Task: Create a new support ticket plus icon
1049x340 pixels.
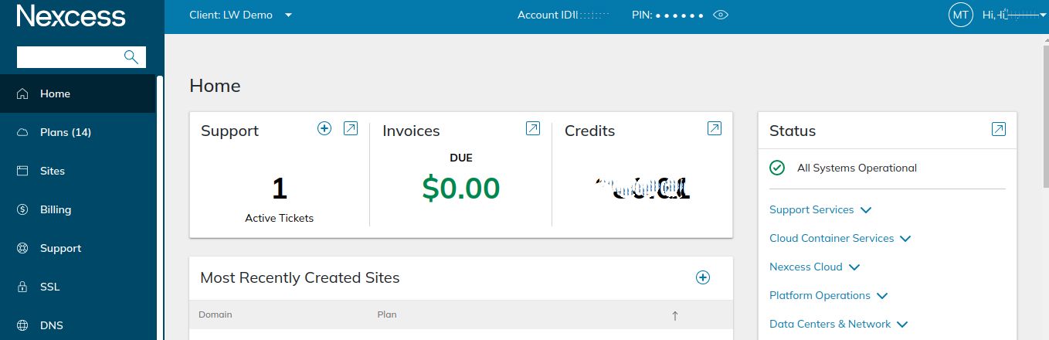Action: click(x=324, y=128)
